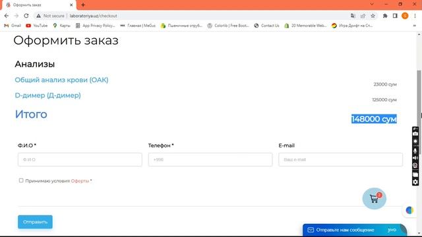This screenshot has height=237, width=422.
Task: Focus the E-mail input field
Action: (340, 159)
